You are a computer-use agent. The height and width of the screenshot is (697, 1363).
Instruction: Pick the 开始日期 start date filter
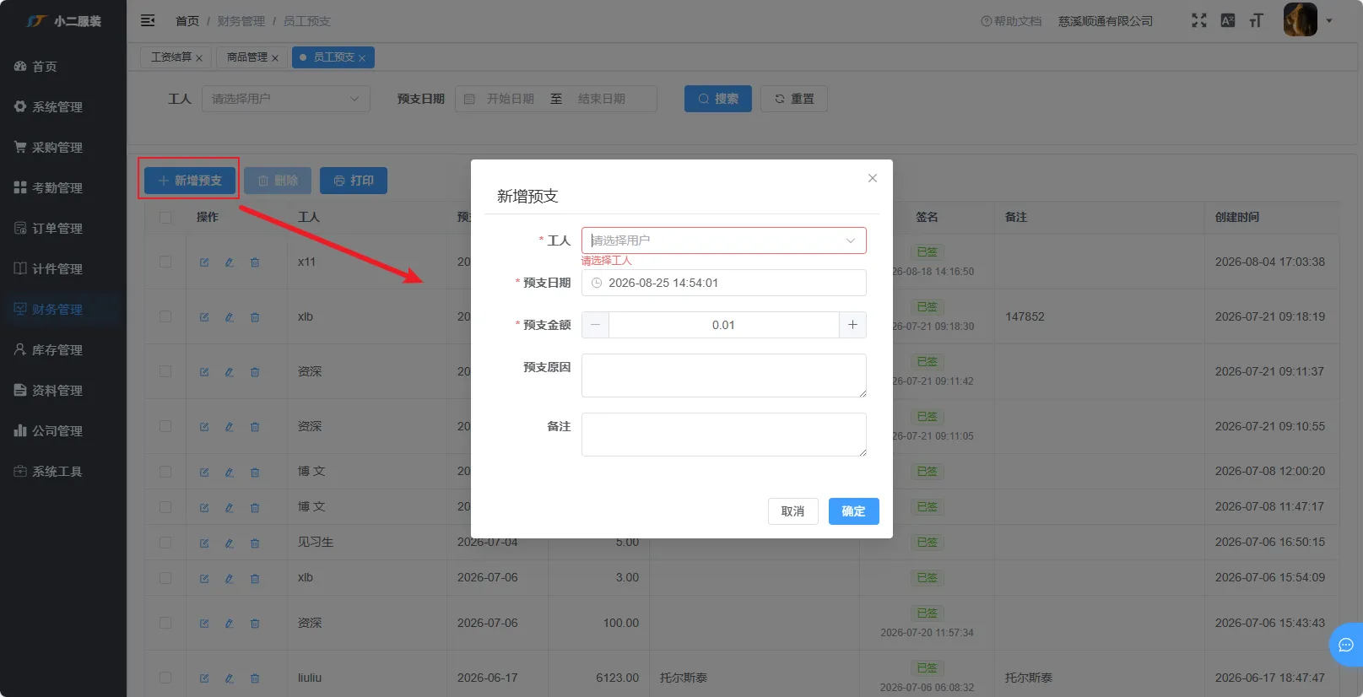510,99
